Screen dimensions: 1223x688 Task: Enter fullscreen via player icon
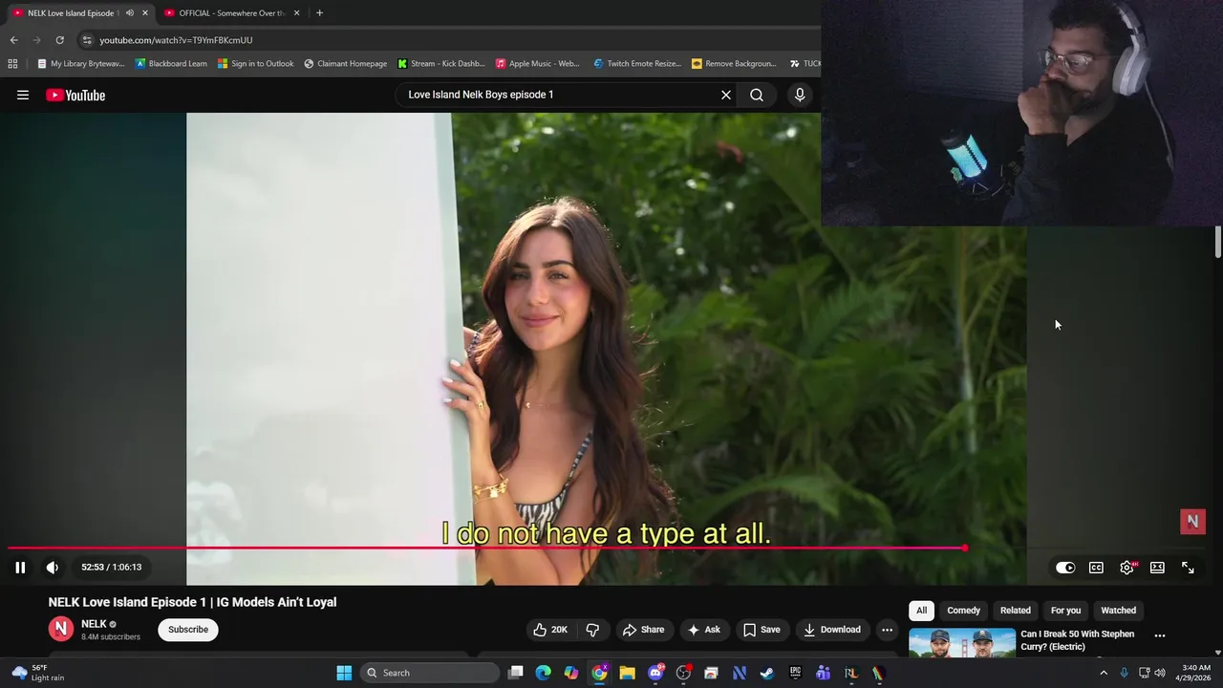pos(1188,568)
